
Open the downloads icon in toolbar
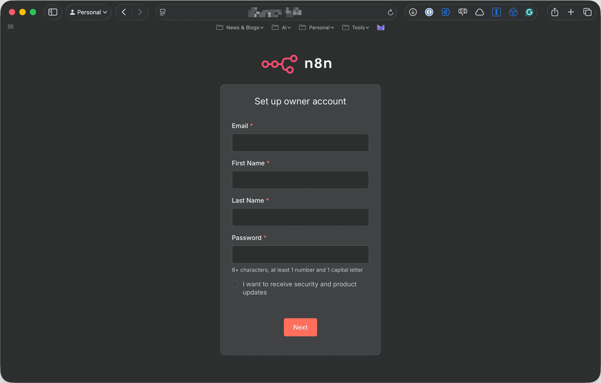pyautogui.click(x=413, y=12)
